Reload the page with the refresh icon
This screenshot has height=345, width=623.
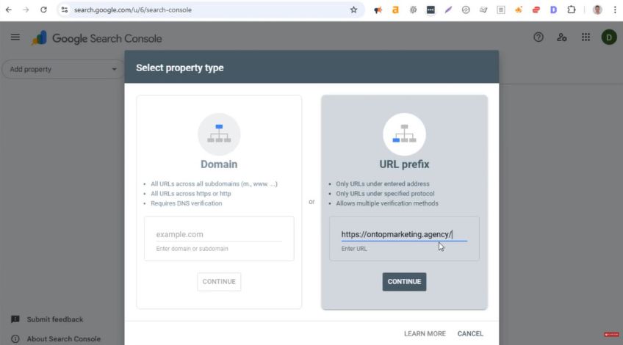click(x=43, y=10)
